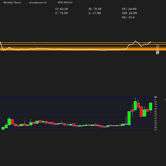The height and width of the screenshot is (166, 166).
Task: Click the price axis label 66
Action: pos(156,109)
